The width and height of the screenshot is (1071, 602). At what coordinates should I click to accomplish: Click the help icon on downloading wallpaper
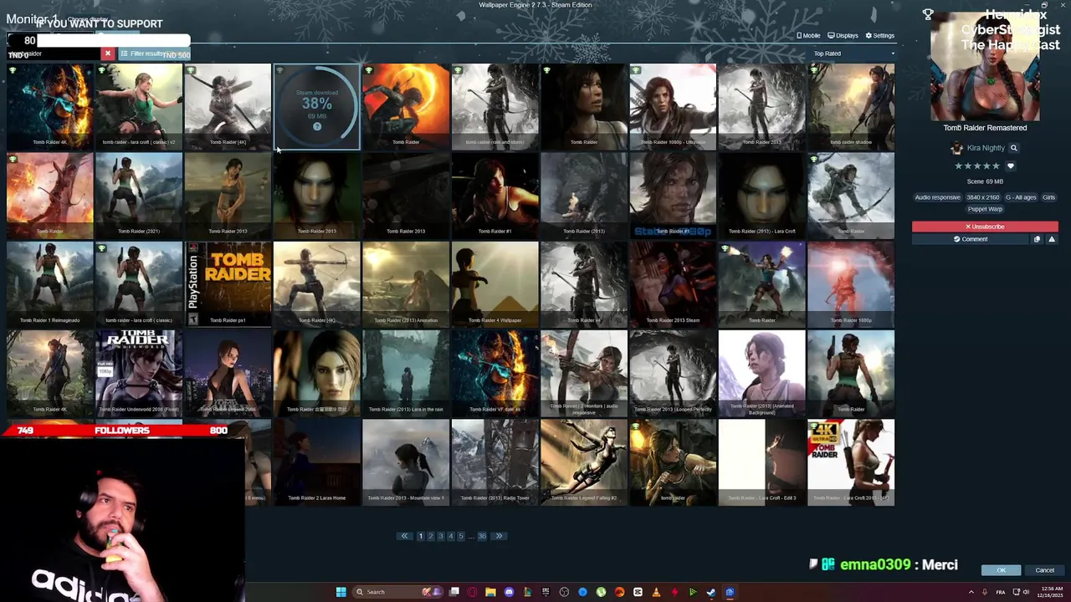(x=317, y=126)
